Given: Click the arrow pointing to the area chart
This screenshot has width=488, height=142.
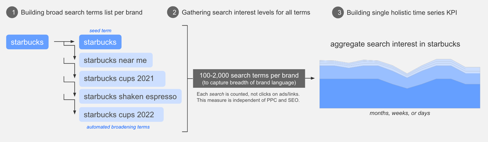Looking at the screenshot, I should [x=311, y=78].
